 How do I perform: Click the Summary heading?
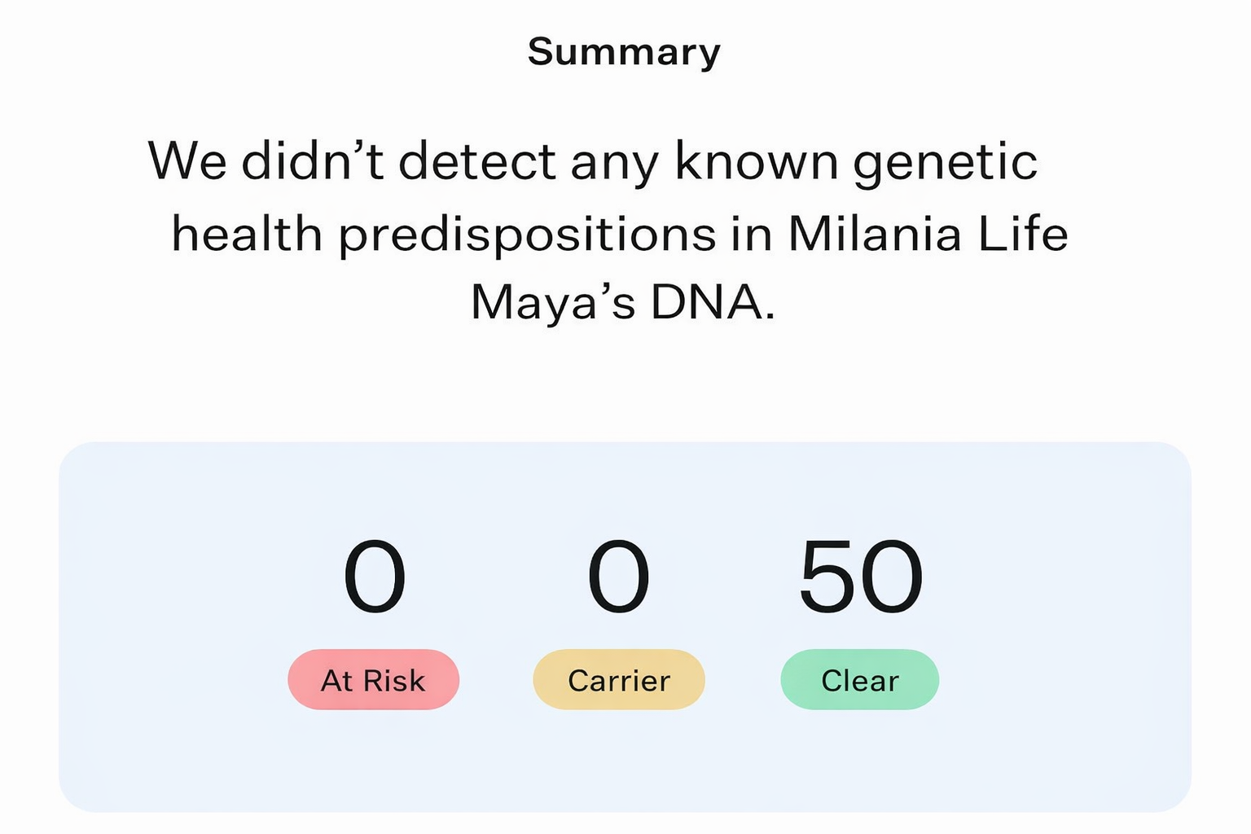click(624, 52)
